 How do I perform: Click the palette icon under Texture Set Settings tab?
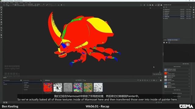click(x=167, y=42)
